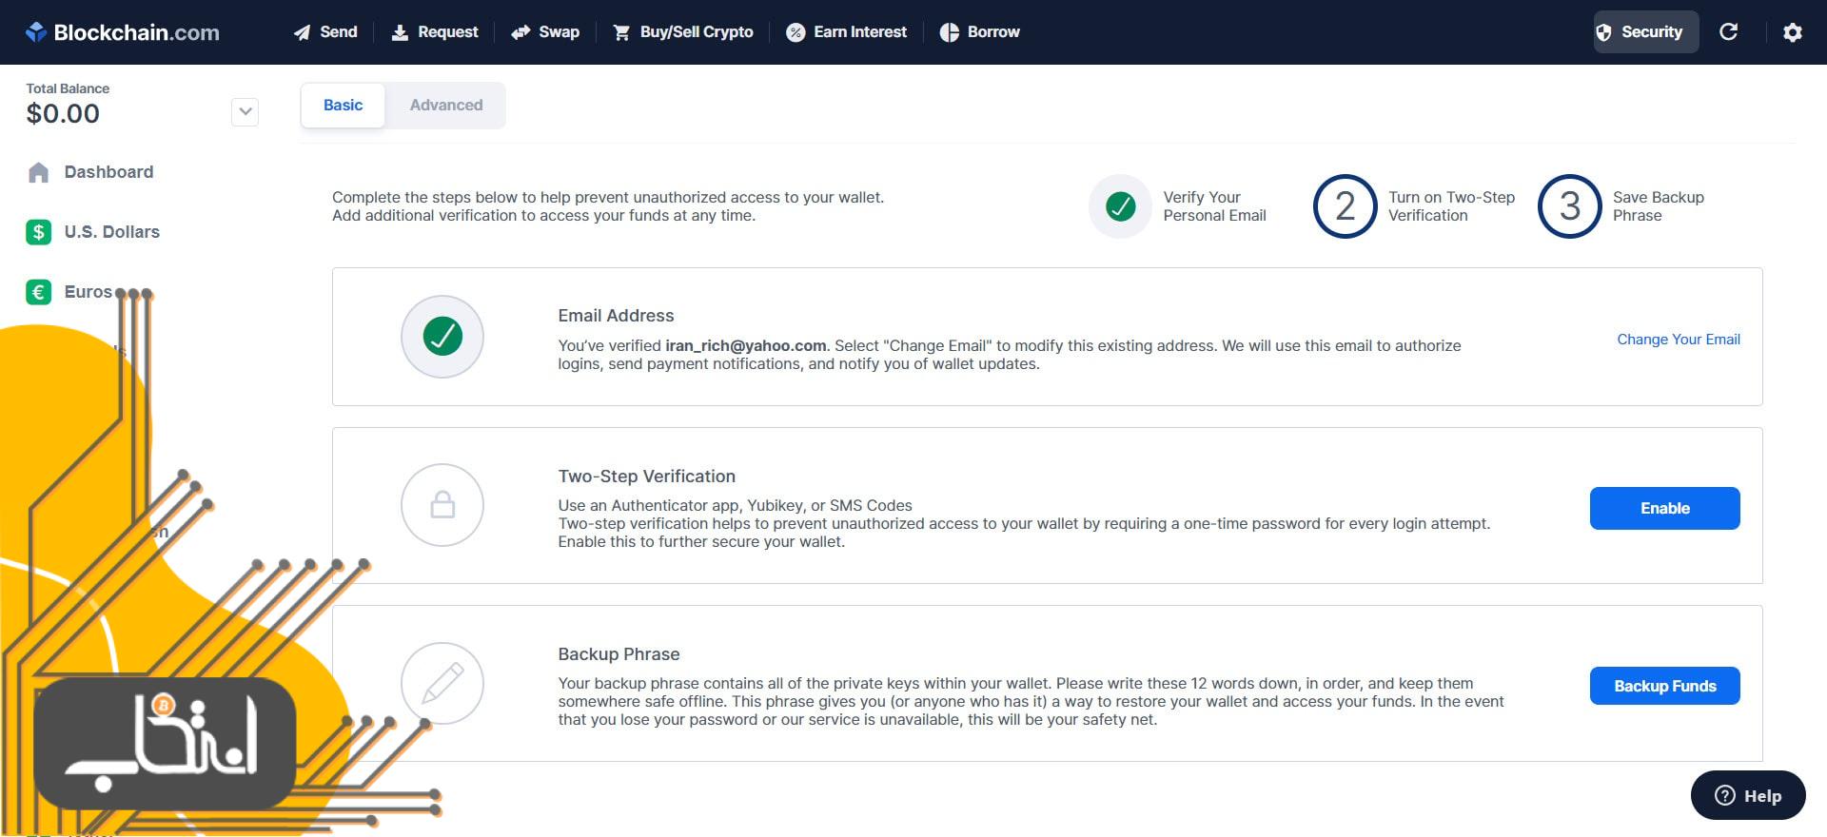Click the Backup Phrase heading
The height and width of the screenshot is (837, 1827).
619,654
